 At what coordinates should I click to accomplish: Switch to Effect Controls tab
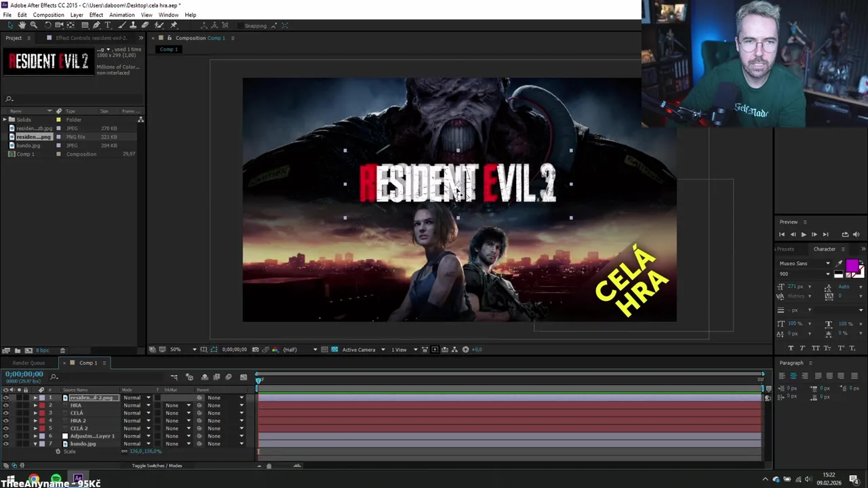(91, 38)
